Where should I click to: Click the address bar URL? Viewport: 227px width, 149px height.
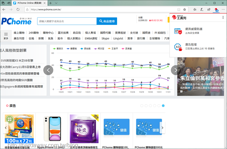(x=46, y=10)
